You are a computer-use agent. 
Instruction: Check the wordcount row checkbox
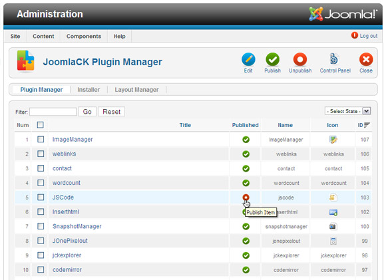pyautogui.click(x=41, y=183)
